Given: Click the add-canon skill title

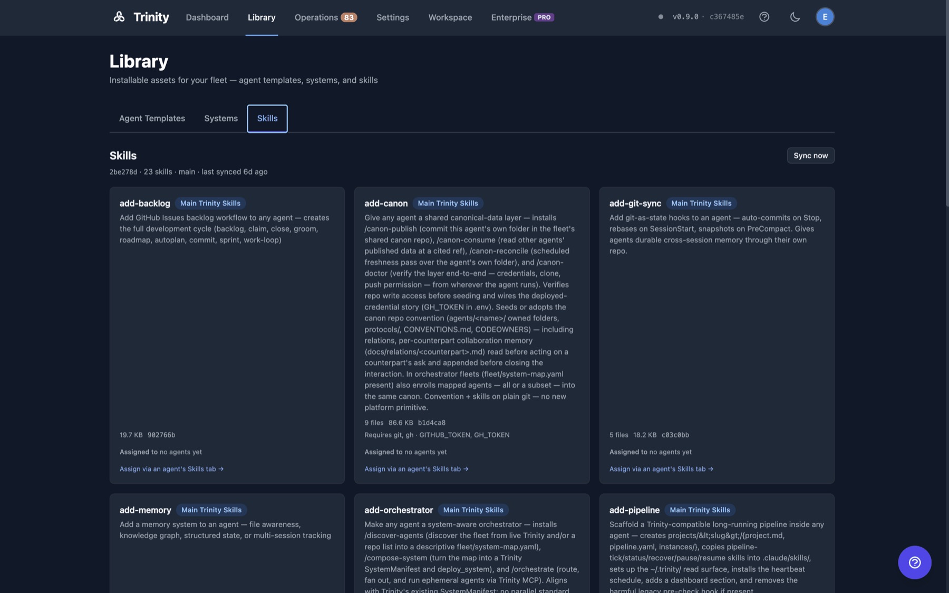Looking at the screenshot, I should pyautogui.click(x=386, y=204).
